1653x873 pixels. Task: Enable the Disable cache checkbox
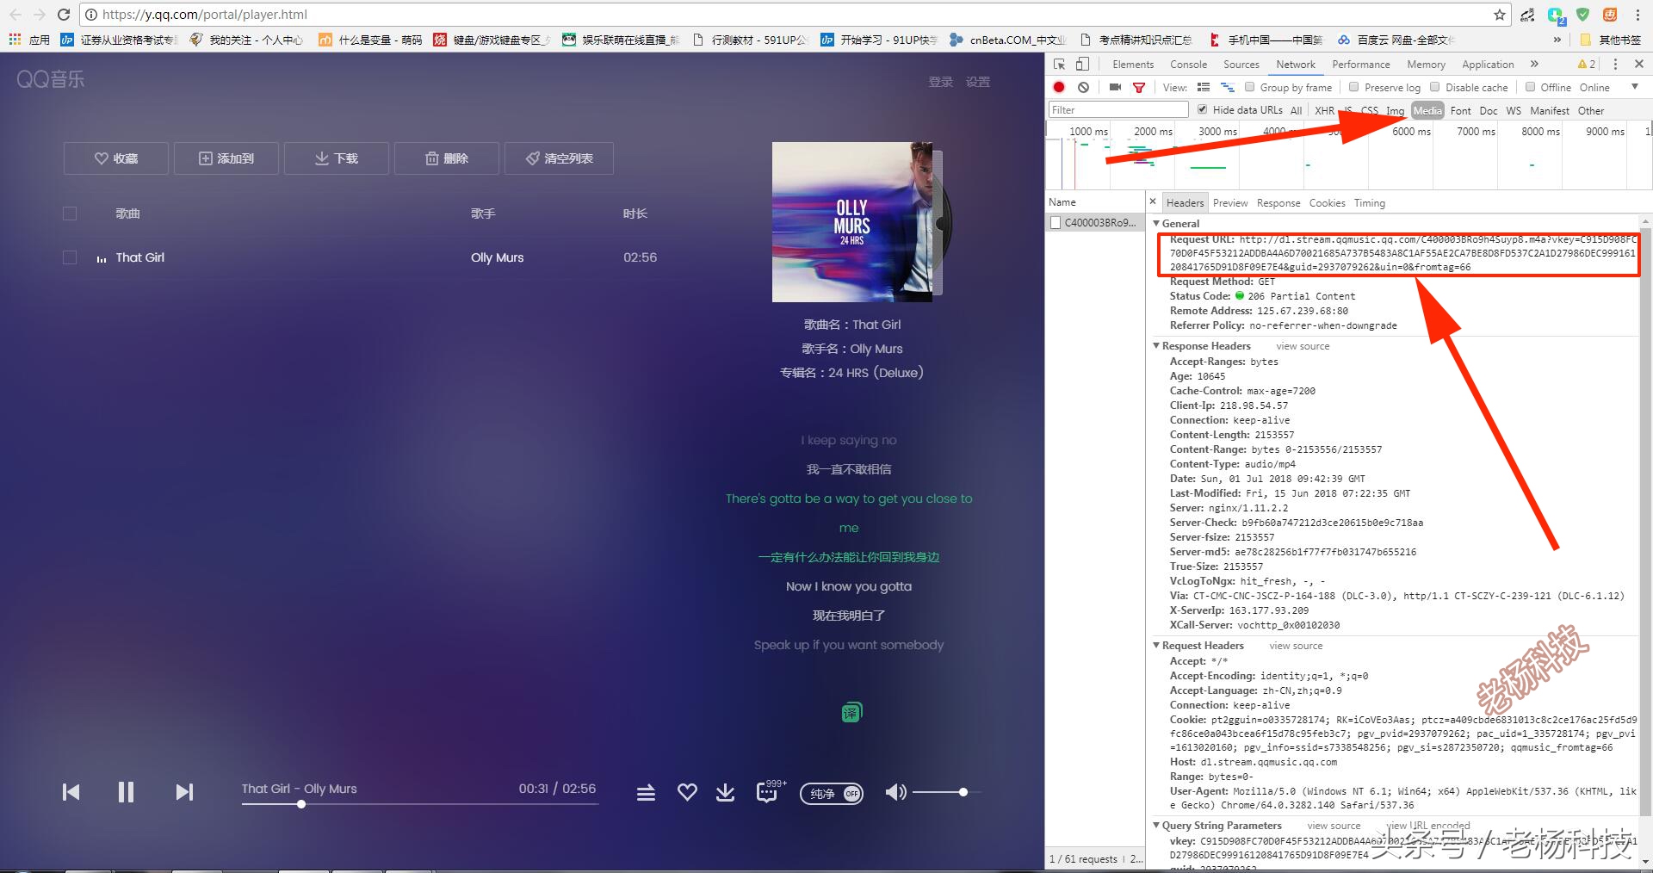pos(1435,87)
